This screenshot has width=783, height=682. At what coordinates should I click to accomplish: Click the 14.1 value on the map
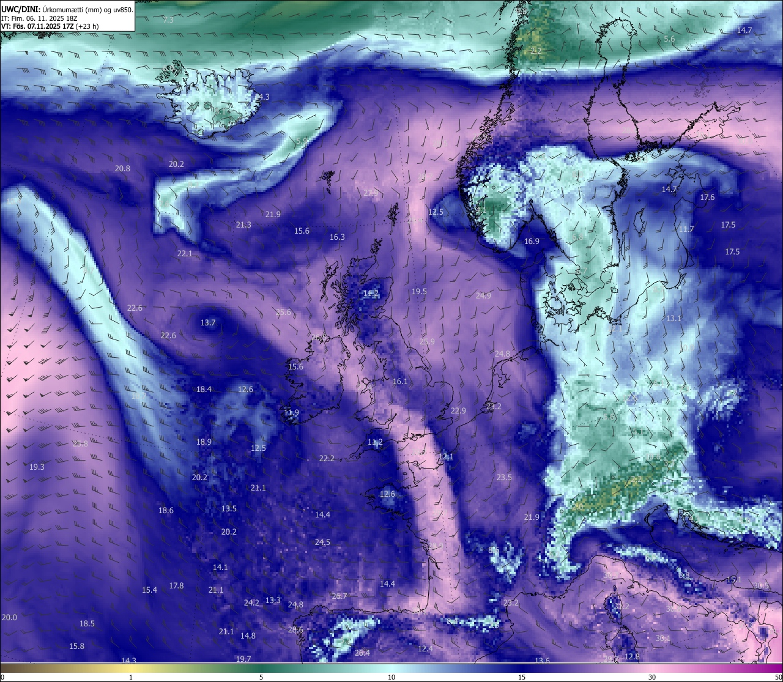[220, 568]
